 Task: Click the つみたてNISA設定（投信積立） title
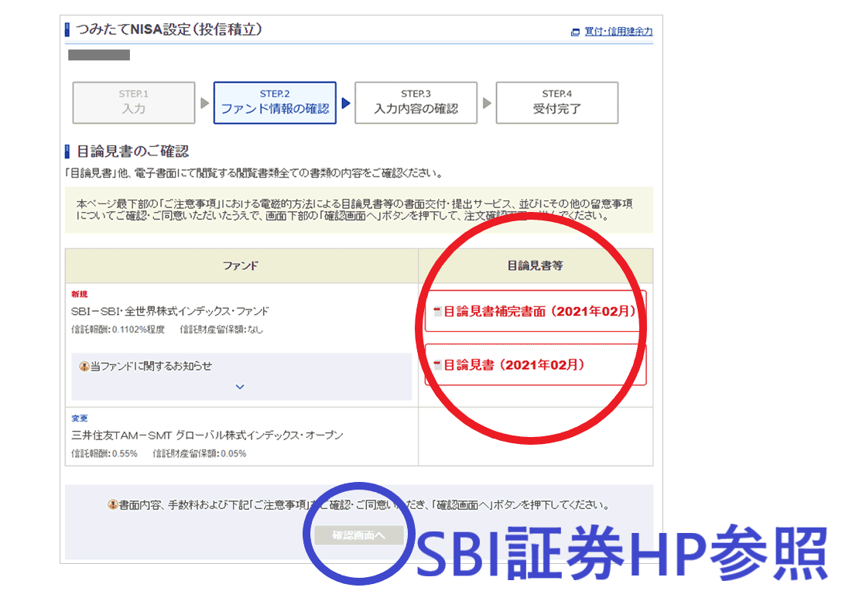pos(169,29)
